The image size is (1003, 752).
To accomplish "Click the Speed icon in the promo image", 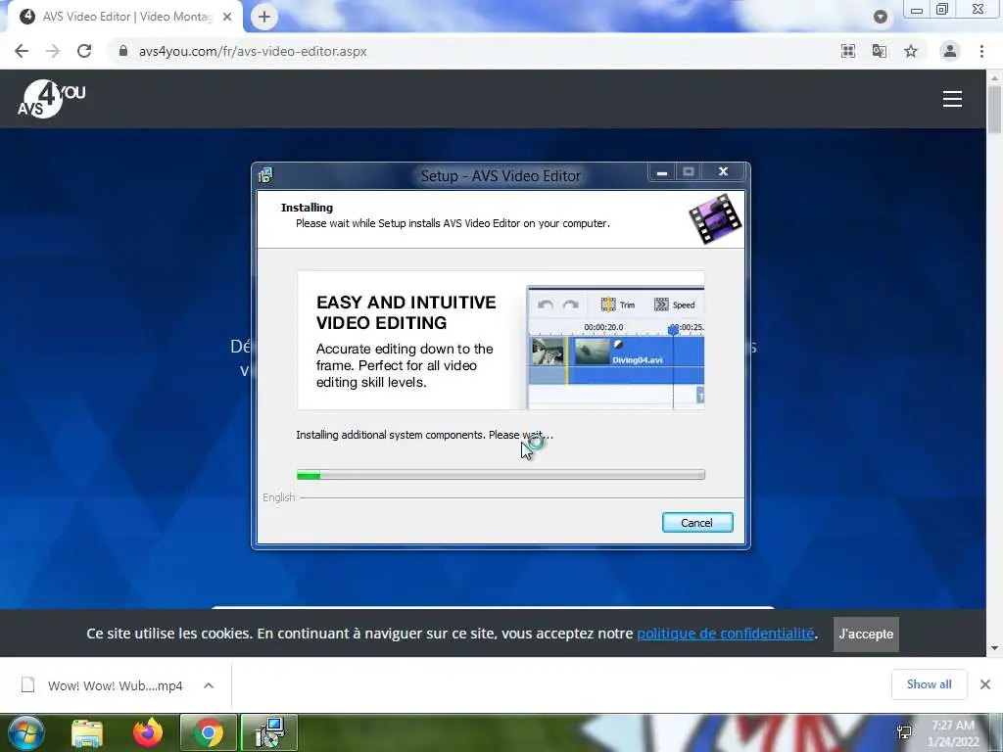I will coord(661,305).
